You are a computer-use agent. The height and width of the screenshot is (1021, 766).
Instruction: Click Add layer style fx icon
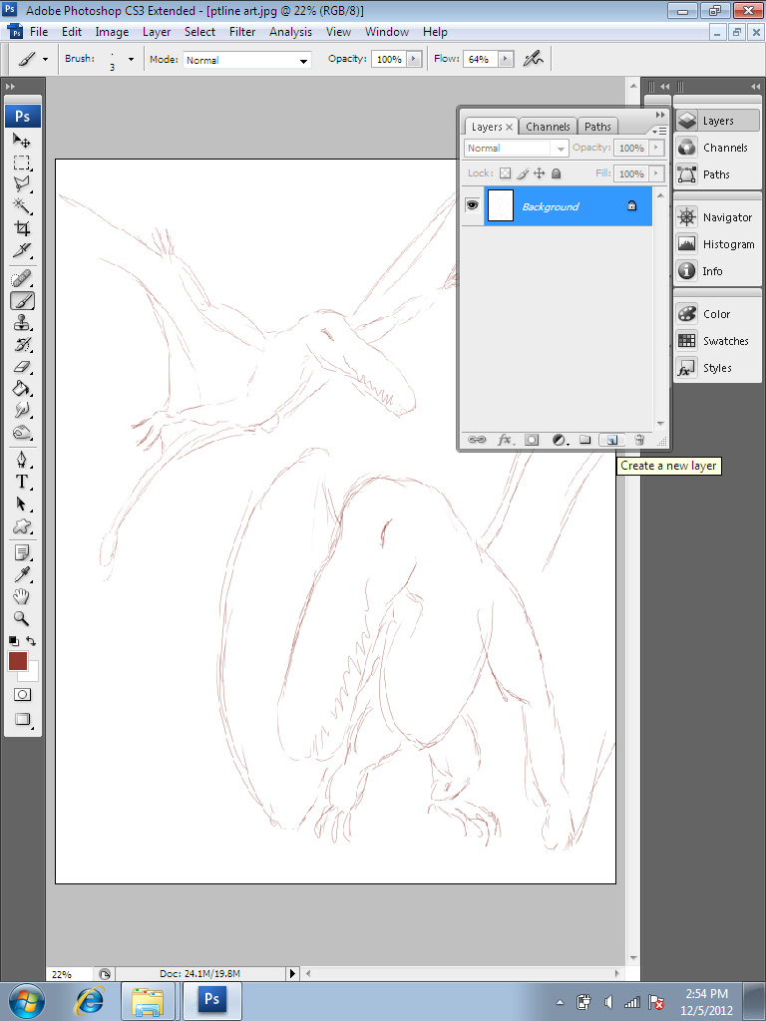(505, 440)
